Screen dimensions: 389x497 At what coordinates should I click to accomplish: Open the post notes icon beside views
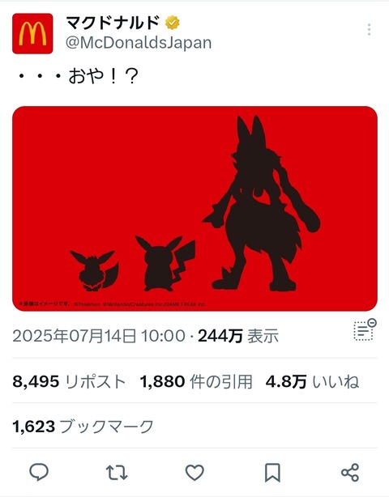(365, 330)
